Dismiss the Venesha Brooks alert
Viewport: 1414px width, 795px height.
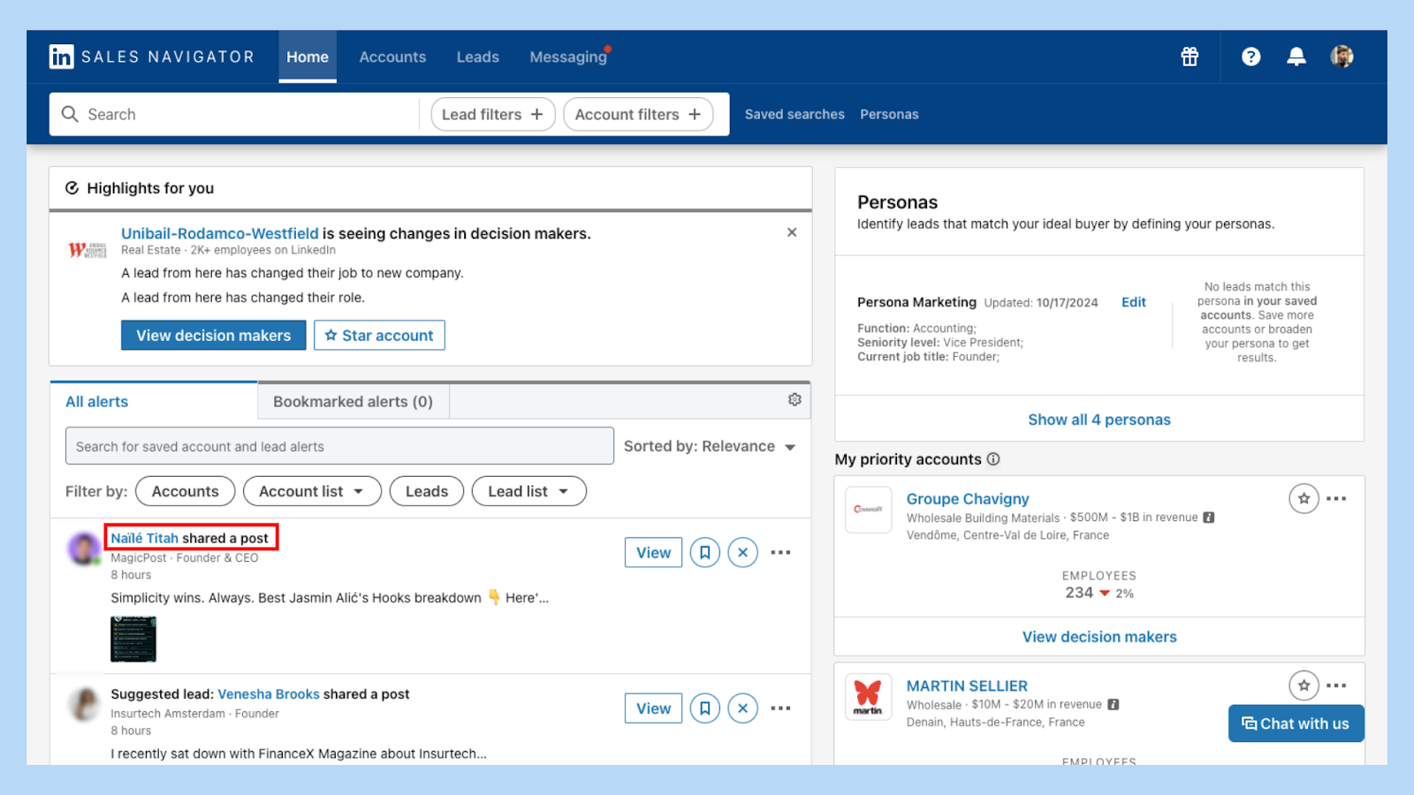[x=742, y=708]
